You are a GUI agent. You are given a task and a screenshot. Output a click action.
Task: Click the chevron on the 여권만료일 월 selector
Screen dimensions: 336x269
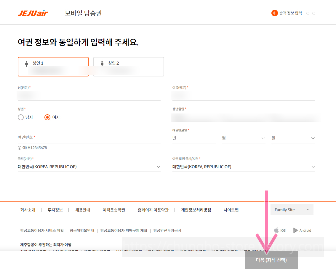(x=263, y=138)
